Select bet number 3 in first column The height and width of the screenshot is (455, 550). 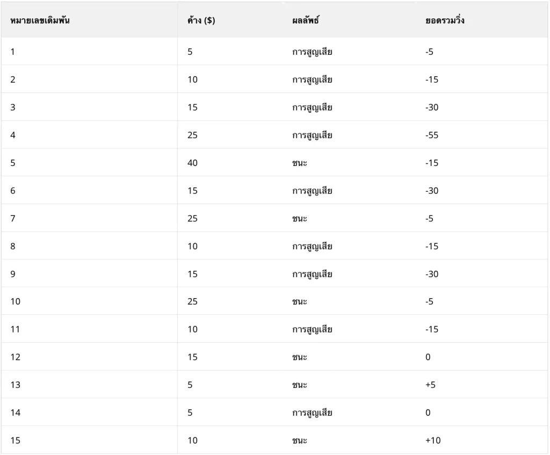click(x=13, y=107)
